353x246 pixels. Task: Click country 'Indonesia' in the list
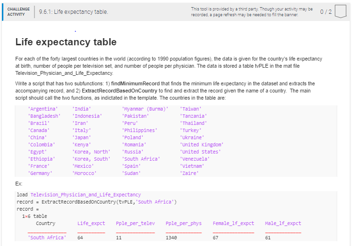(x=87, y=116)
